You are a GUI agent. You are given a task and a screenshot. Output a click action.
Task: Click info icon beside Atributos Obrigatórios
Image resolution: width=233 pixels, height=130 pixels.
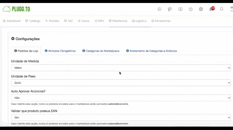pos(46,51)
